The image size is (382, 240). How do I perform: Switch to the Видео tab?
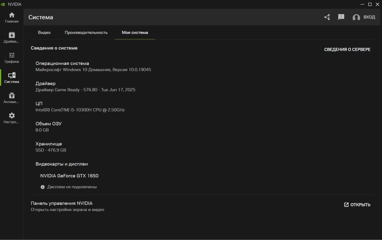point(44,32)
